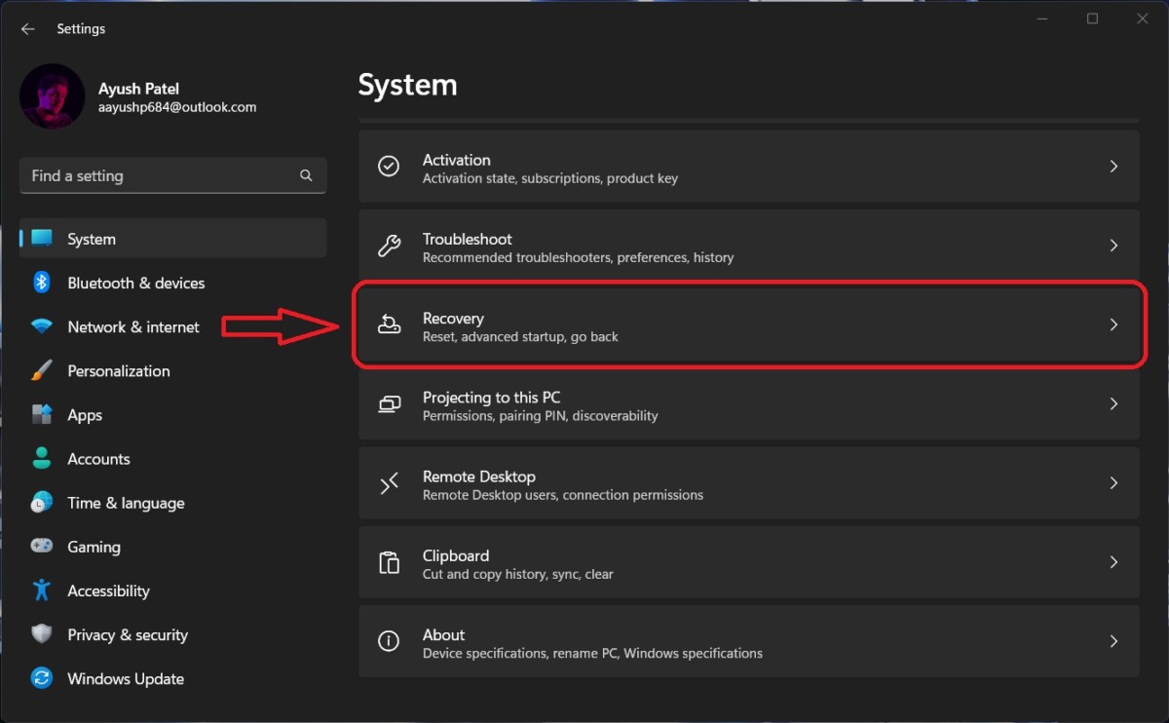Click the Ayush Patel profile picture
1169x723 pixels.
(52, 96)
